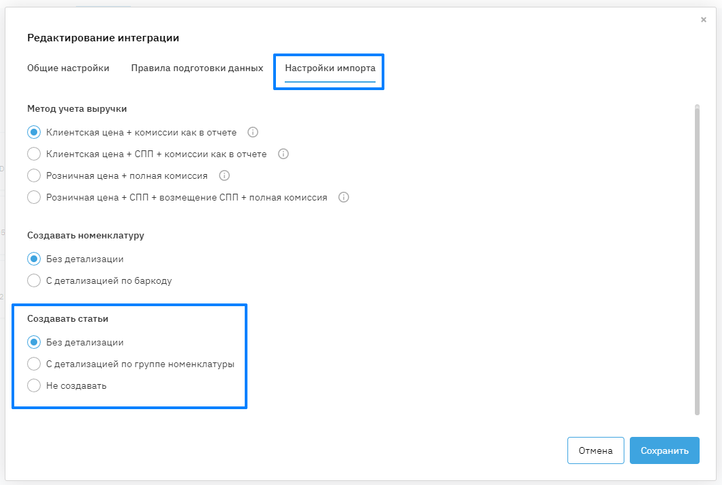Open the Общие настройки tab
Screen dimensions: 722x485
tap(68, 68)
